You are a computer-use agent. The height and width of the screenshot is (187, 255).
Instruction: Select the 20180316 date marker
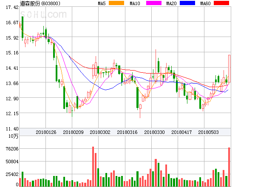point(127,132)
